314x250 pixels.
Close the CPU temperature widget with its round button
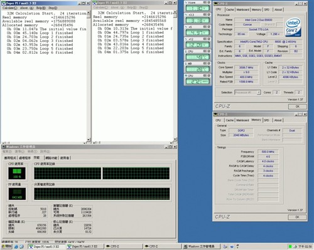[x=208, y=51]
